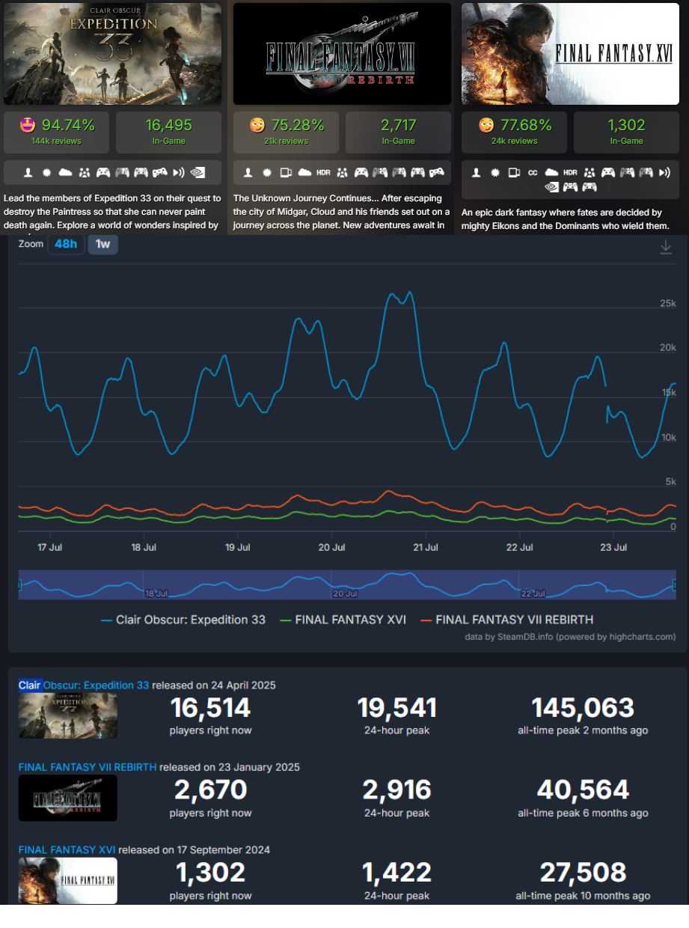Open Final Fantasy VII Rebirth header image
The height and width of the screenshot is (928, 689).
point(342,54)
